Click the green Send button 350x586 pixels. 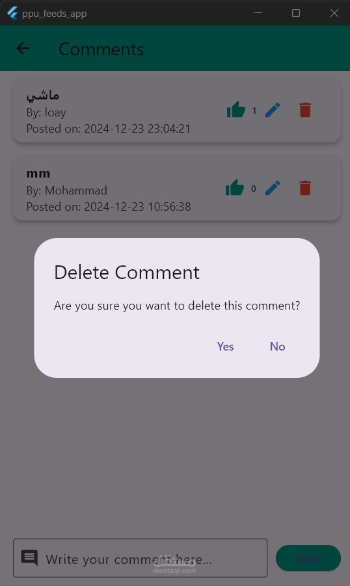(x=308, y=558)
